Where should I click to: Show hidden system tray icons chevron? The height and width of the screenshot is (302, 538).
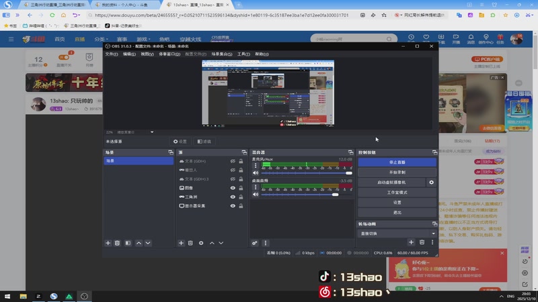pyautogui.click(x=501, y=296)
